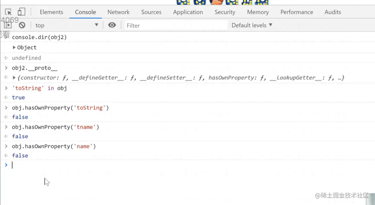Click obj.hasOwnProperty('toString') command
The height and width of the screenshot is (205, 375).
tap(60, 108)
